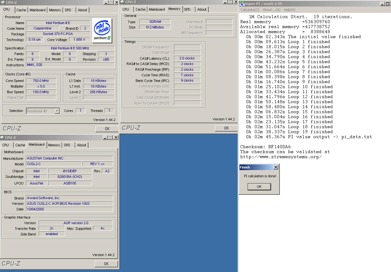Close the Finish dialog
The image size is (391, 272).
click(275, 167)
